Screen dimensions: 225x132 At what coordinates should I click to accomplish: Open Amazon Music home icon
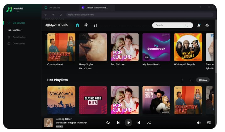pyautogui.click(x=77, y=25)
